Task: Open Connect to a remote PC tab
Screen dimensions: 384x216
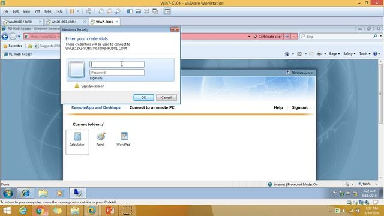Action: point(152,107)
